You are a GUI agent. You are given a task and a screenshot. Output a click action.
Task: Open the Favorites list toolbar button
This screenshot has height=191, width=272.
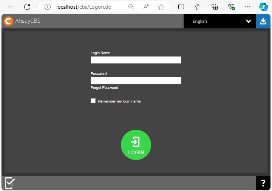[x=198, y=7]
